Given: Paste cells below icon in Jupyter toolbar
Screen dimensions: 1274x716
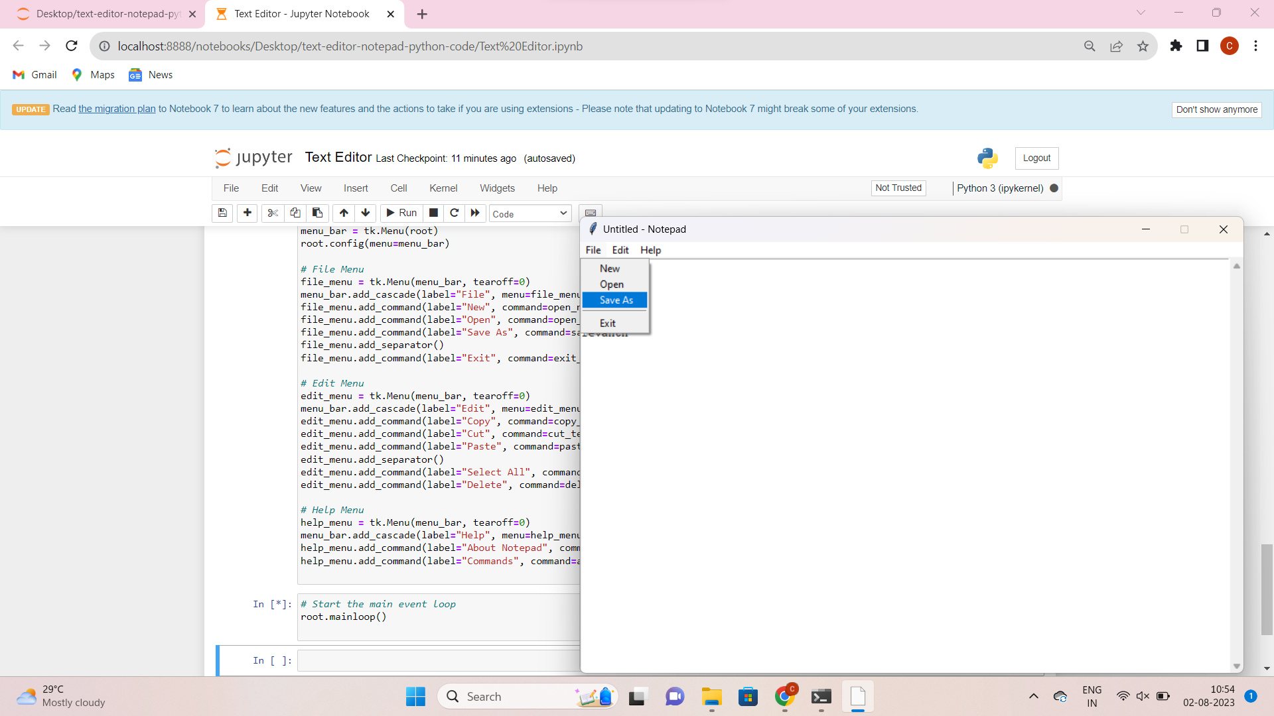Looking at the screenshot, I should 317,213.
